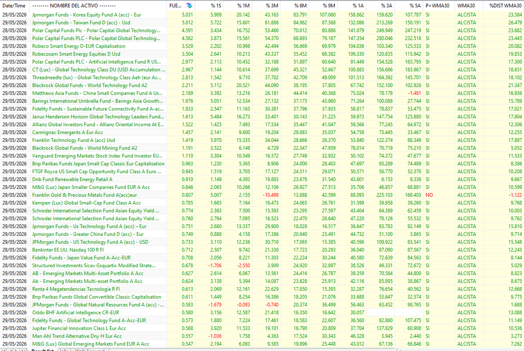Viewport: 524px width, 351px height.
Task: Select Fidelity Funds - Japan Value Fund A-Acc-EUR
Action: pyautogui.click(x=262, y=258)
